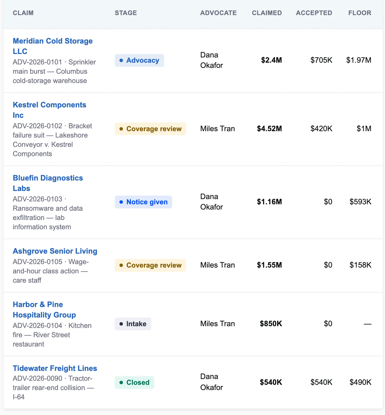Screen dimensions: 385x415
Task: Open the Bluefin Diagnostics Labs claim
Action: pyautogui.click(x=48, y=183)
